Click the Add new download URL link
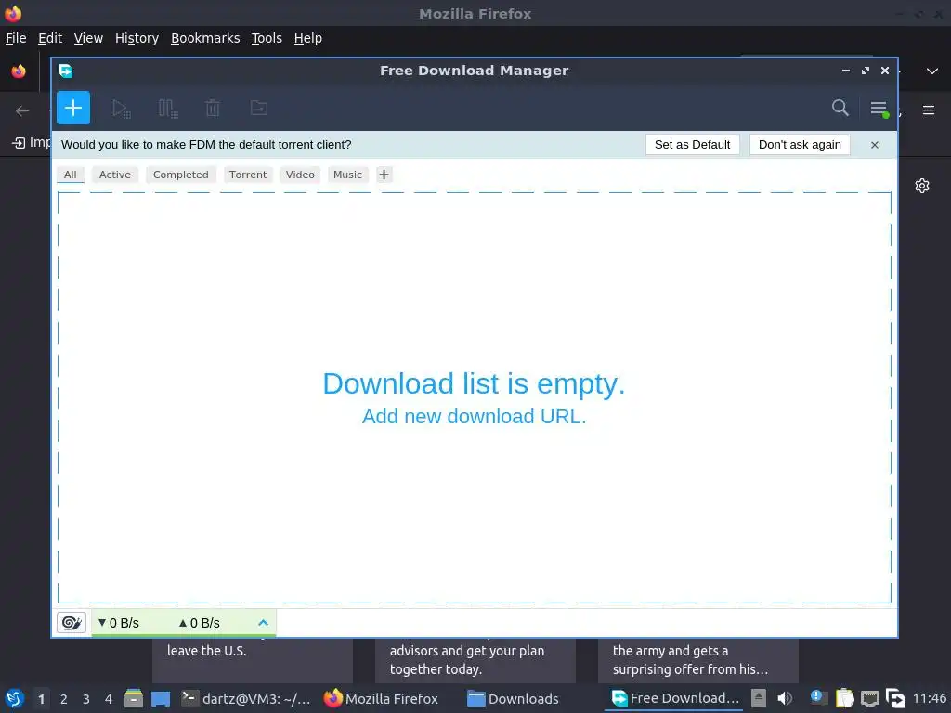This screenshot has width=951, height=713. [474, 417]
